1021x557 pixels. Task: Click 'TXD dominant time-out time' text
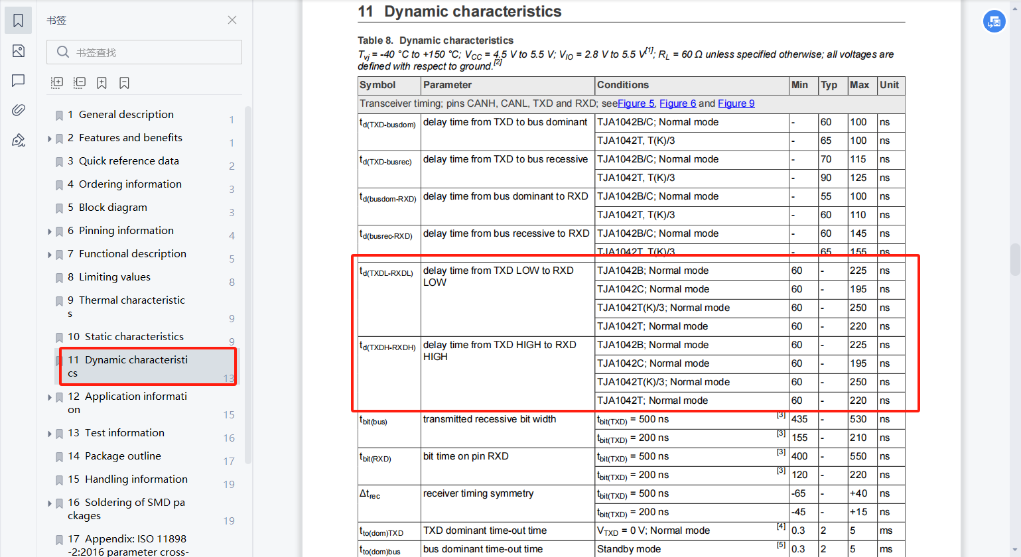(x=485, y=530)
